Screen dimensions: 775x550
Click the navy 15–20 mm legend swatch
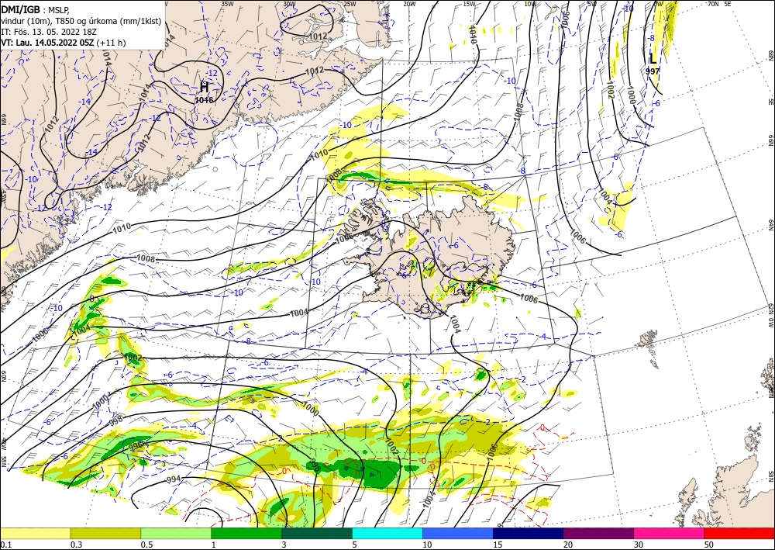tap(529, 533)
